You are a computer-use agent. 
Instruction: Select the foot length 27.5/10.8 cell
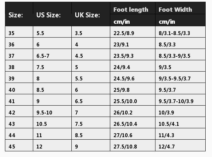coord(125,147)
